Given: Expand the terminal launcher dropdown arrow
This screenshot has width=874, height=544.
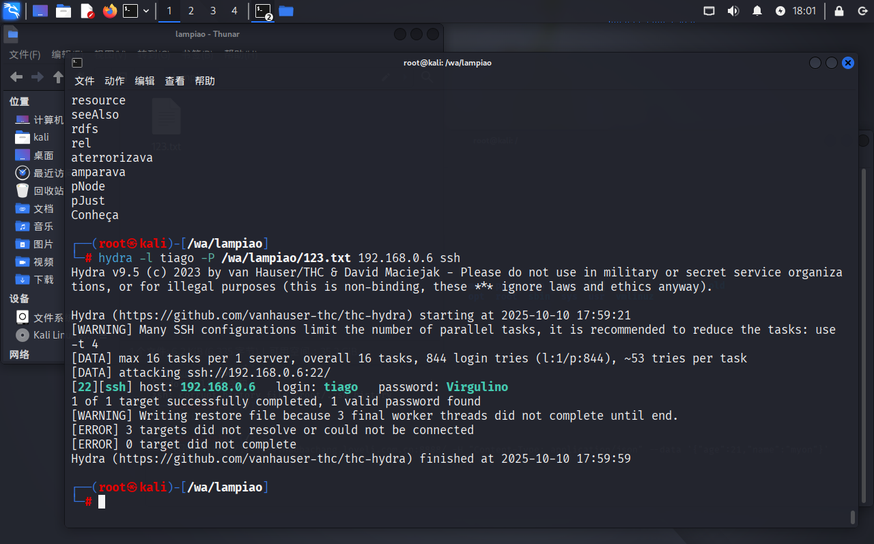Looking at the screenshot, I should pyautogui.click(x=146, y=11).
